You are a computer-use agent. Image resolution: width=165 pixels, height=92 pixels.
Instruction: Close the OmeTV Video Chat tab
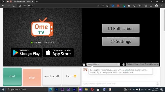coord(32,2)
